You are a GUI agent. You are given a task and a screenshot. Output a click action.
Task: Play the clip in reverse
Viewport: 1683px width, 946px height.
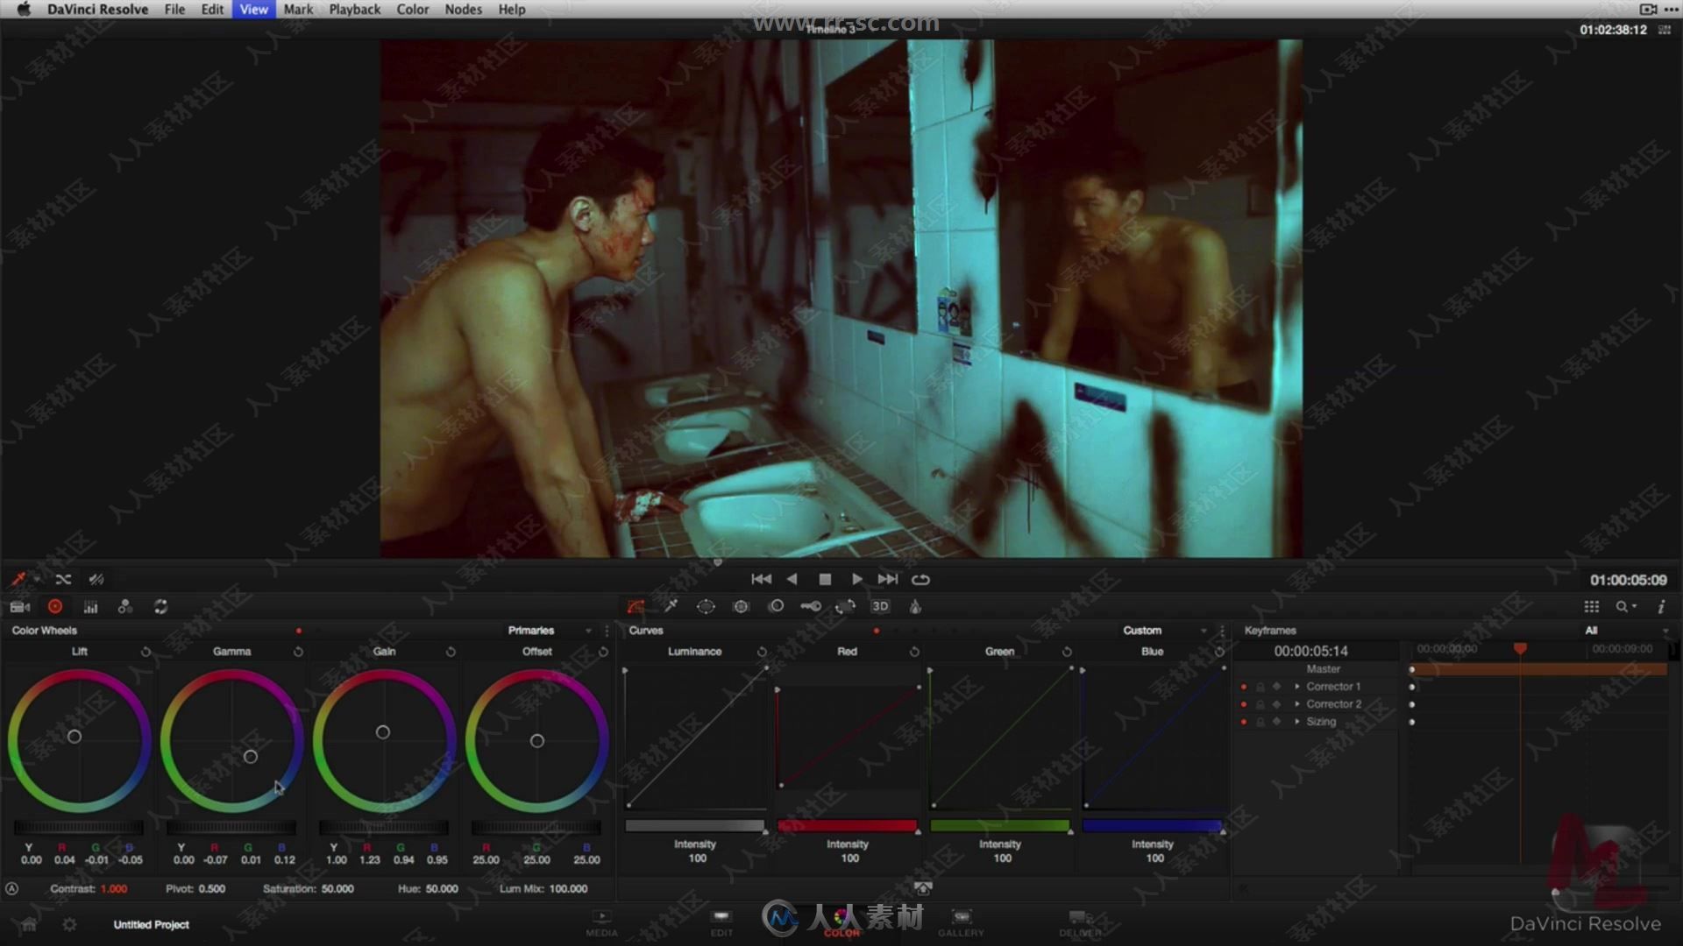[792, 579]
